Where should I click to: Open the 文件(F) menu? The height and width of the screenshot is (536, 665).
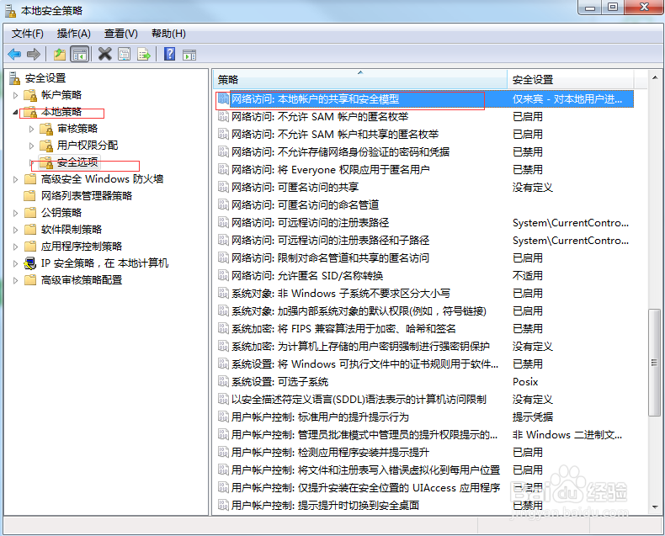pyautogui.click(x=28, y=34)
